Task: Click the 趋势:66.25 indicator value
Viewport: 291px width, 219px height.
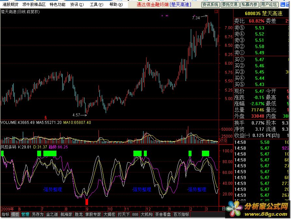Action: (x=58, y=147)
